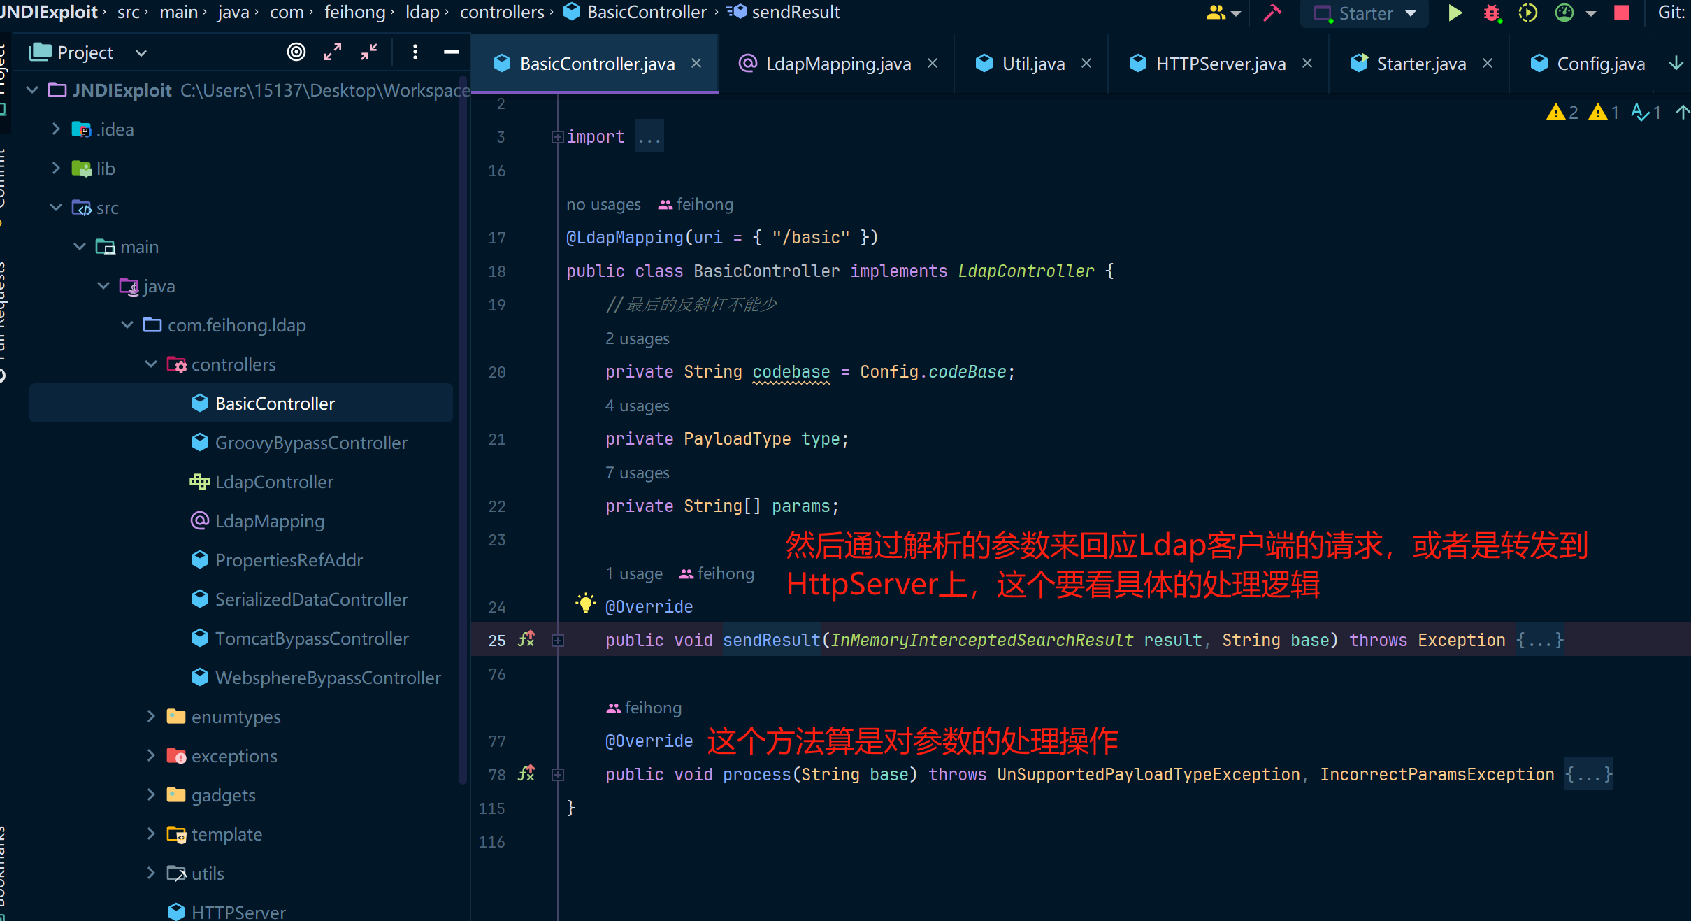1691x921 pixels.
Task: Expand the gadgets package
Action: point(151,795)
